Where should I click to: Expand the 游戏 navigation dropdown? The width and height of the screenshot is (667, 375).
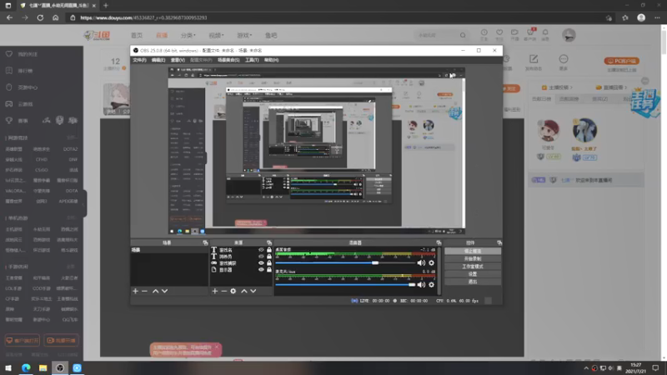[x=244, y=35]
